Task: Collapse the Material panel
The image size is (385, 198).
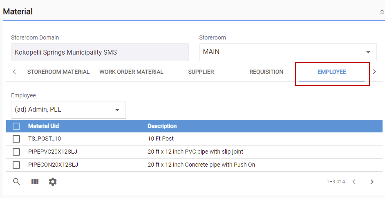Action: (382, 11)
